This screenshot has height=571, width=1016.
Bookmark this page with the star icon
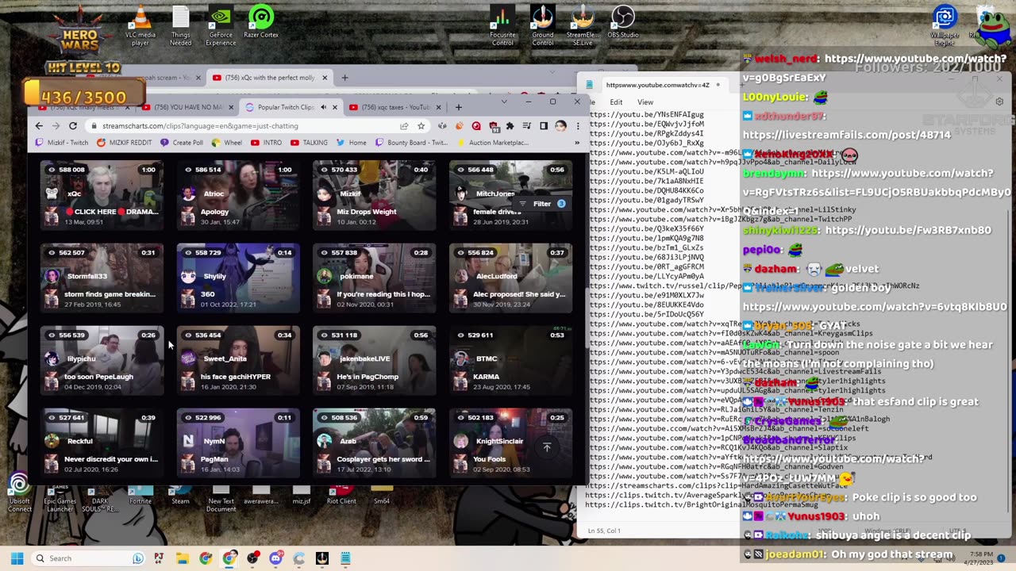pyautogui.click(x=421, y=125)
